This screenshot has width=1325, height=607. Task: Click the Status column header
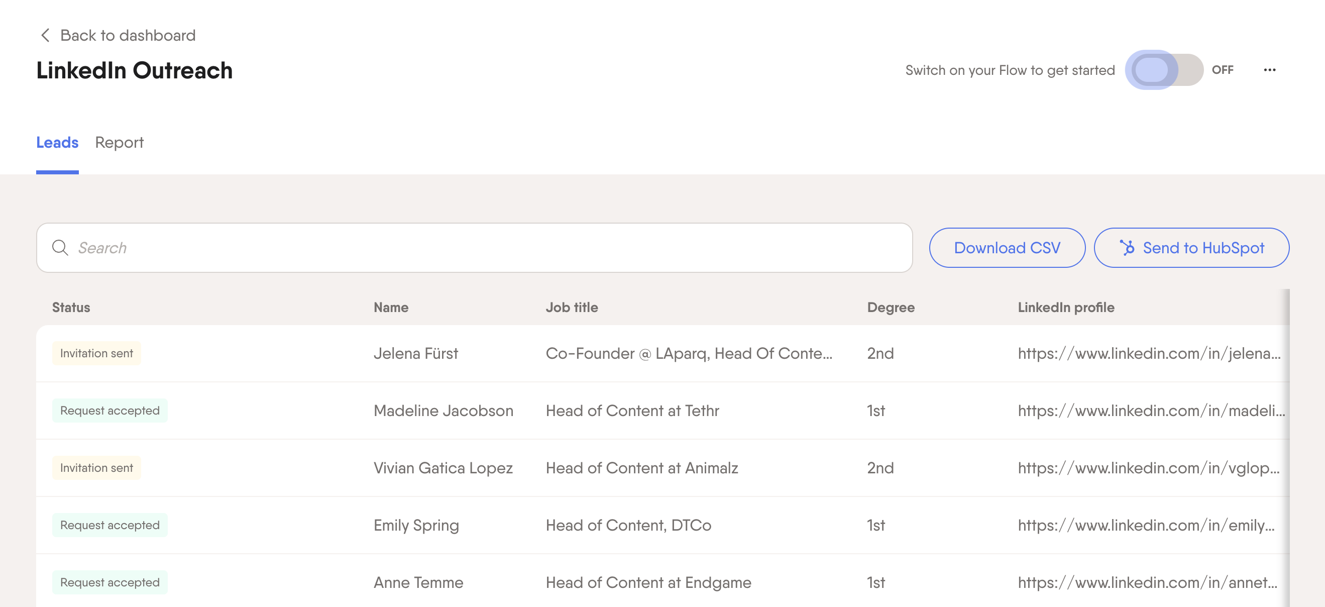click(71, 307)
